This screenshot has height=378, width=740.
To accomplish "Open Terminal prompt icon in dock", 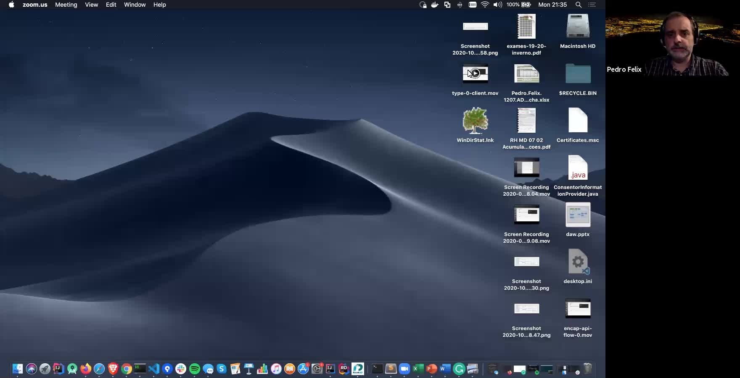I will point(377,369).
